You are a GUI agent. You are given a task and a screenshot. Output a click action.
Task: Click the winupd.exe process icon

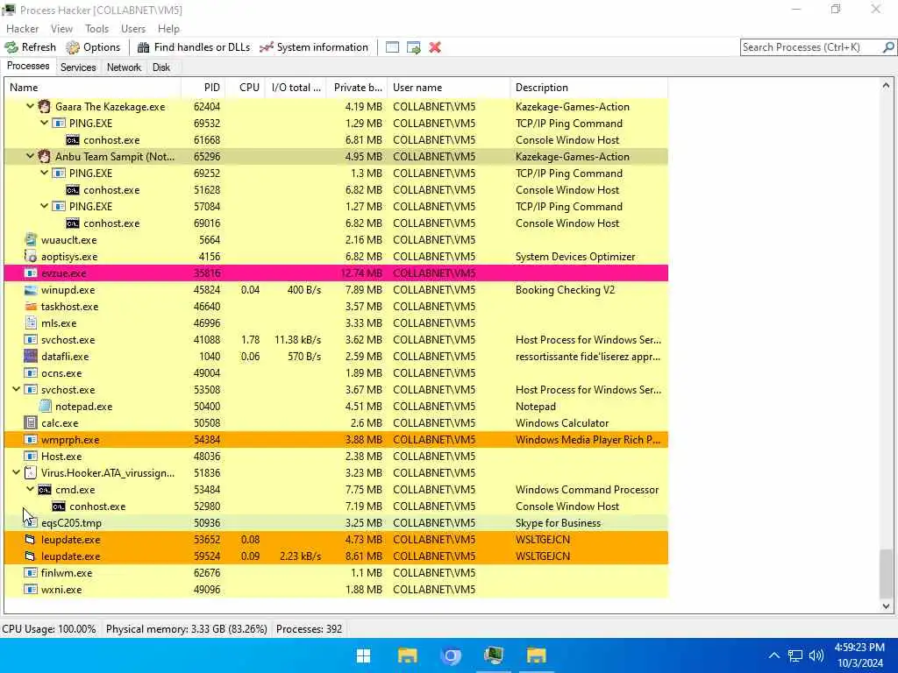[31, 289]
